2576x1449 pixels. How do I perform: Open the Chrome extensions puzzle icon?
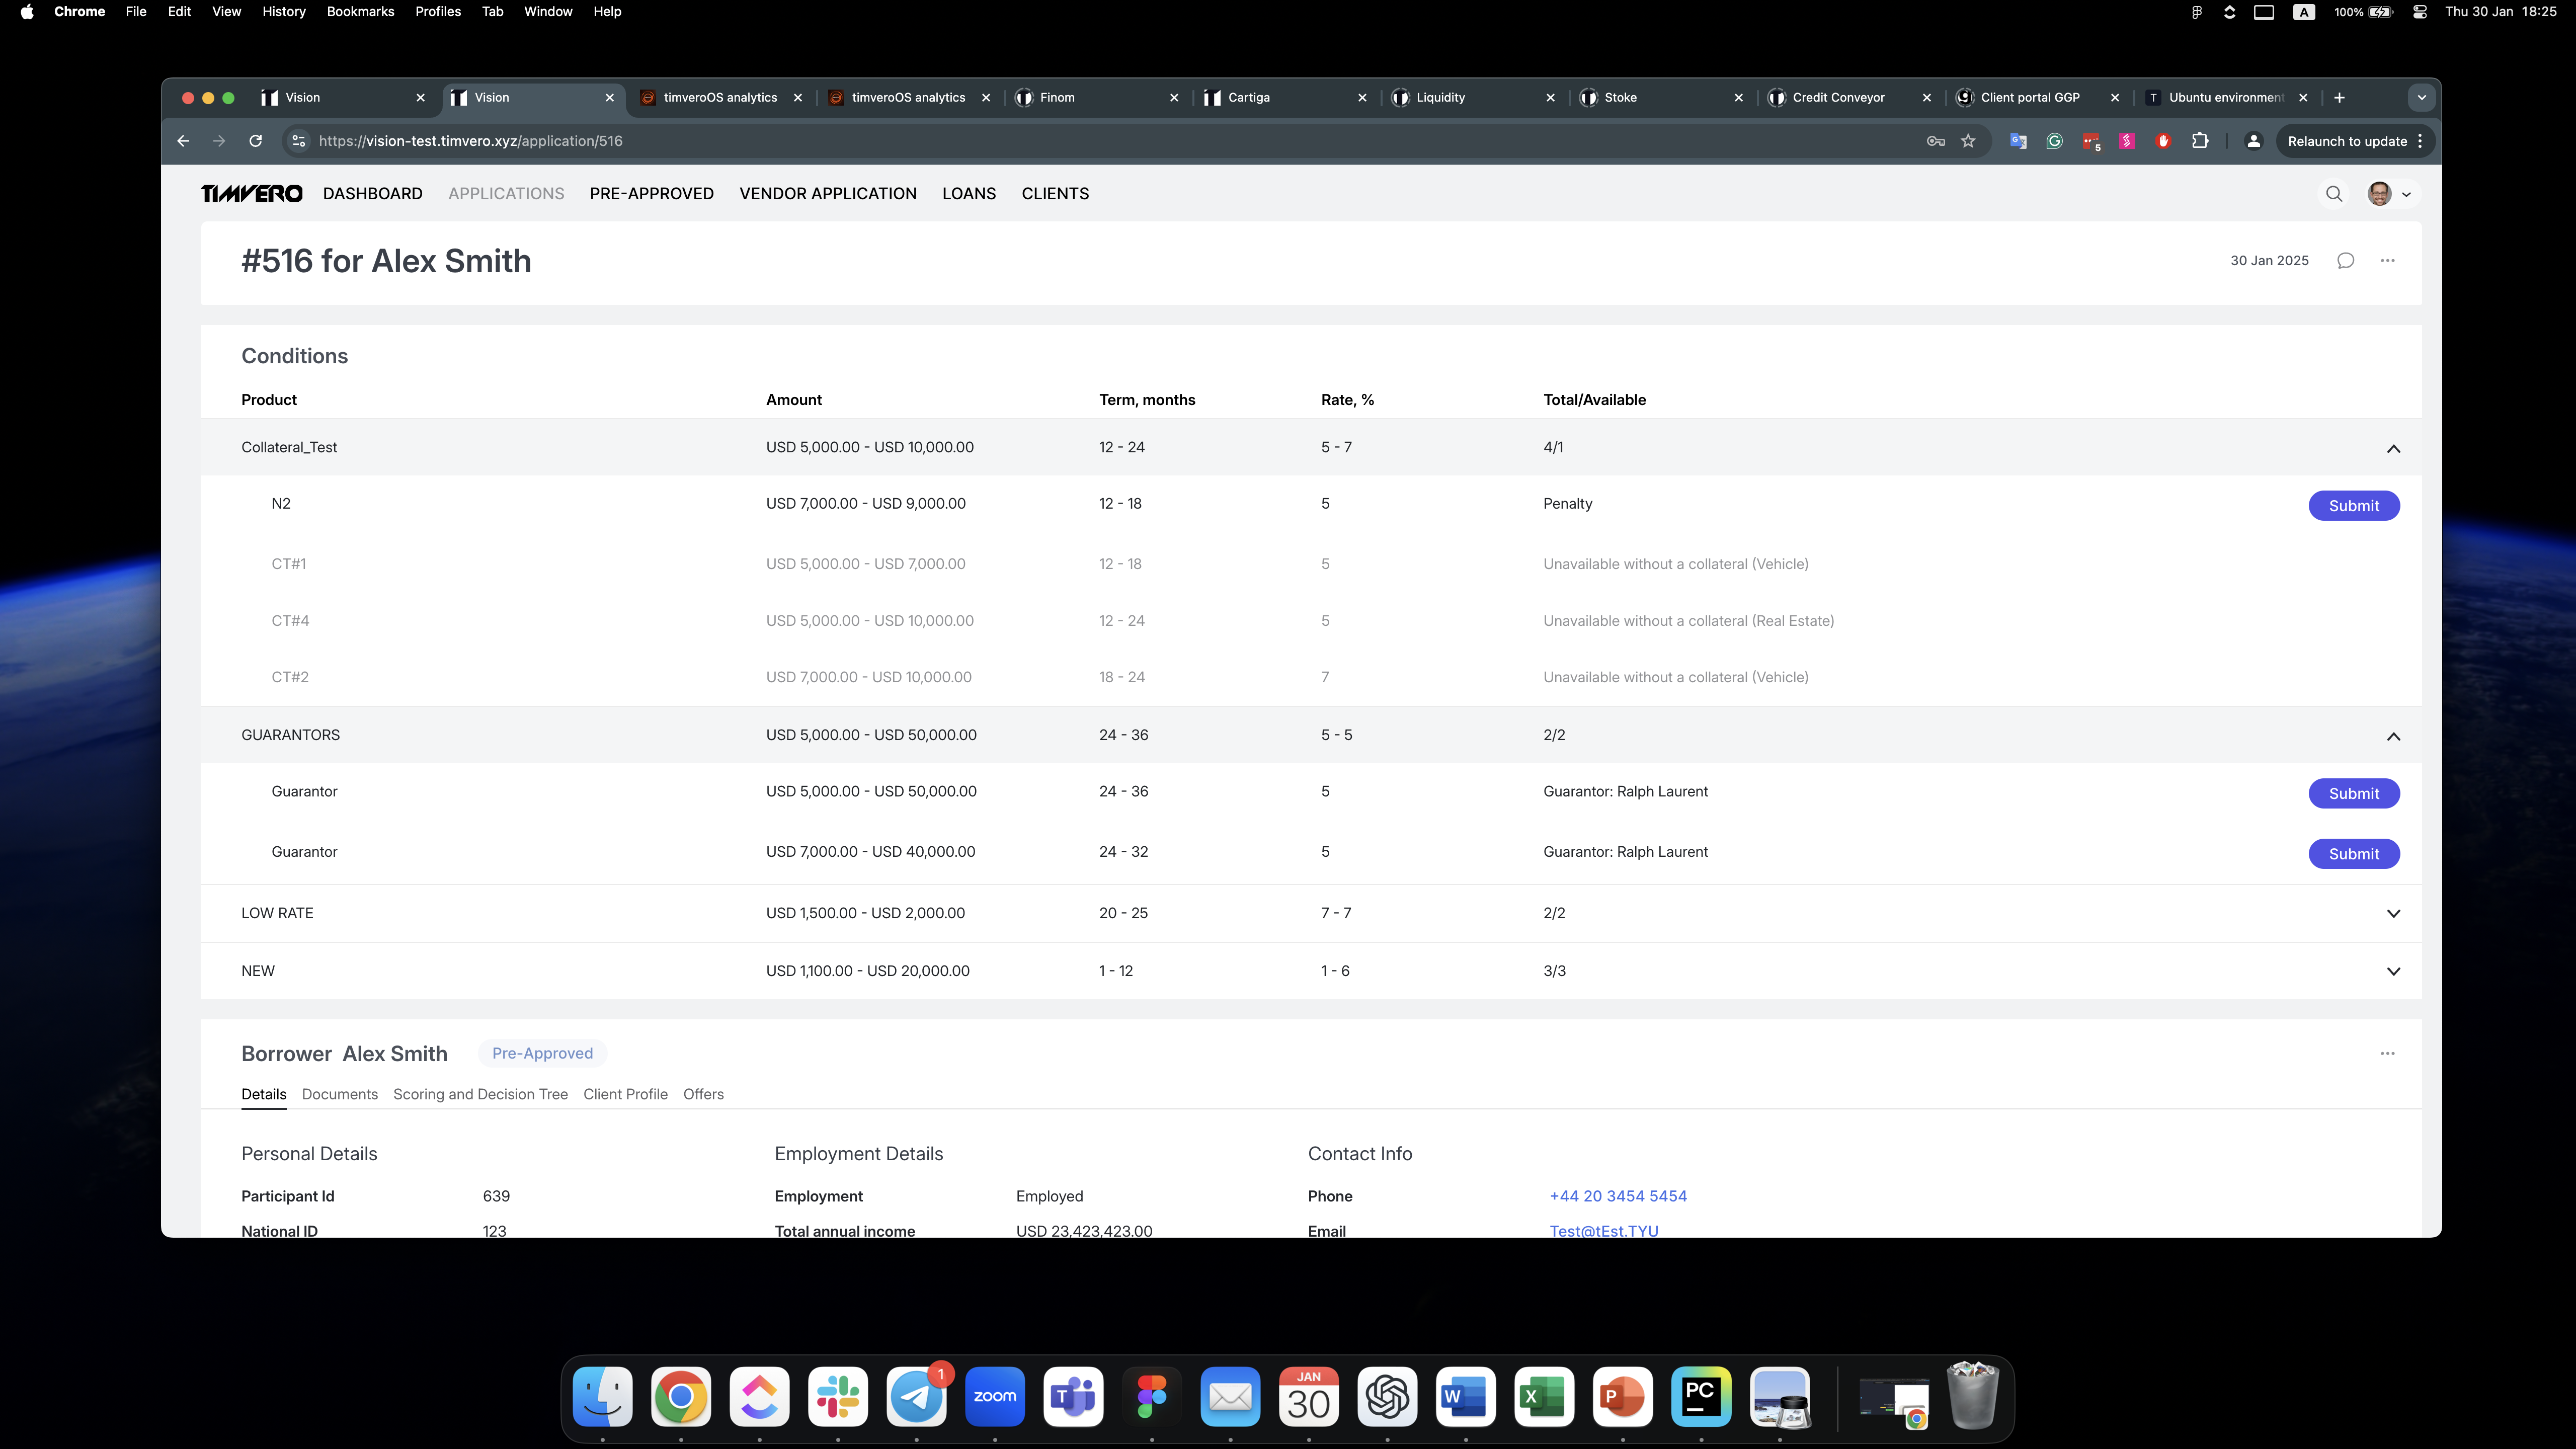pos(2200,141)
